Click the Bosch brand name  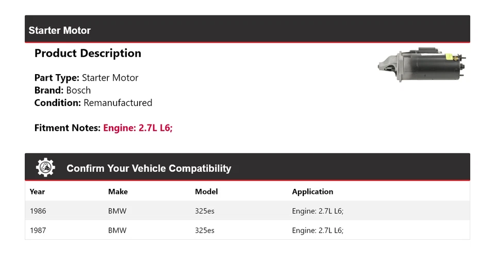[78, 90]
